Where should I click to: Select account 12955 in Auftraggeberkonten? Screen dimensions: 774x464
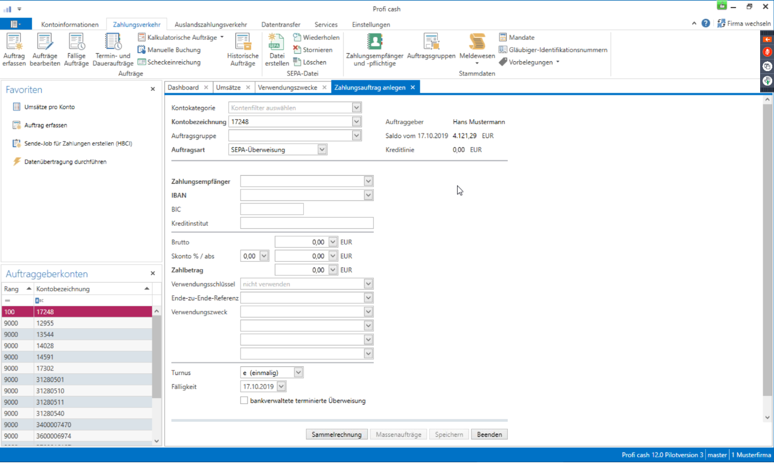(x=45, y=323)
